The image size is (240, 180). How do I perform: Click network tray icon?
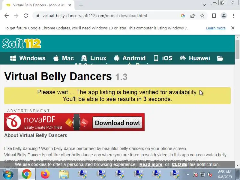point(202,174)
